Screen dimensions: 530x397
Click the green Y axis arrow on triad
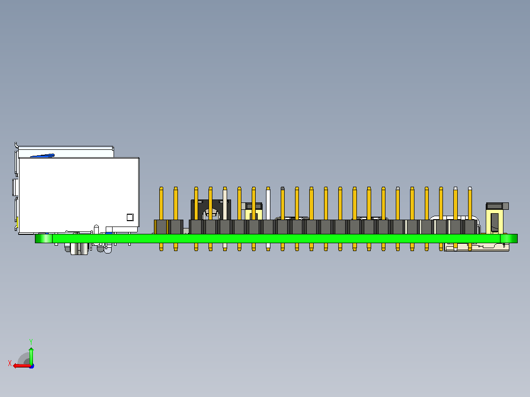pyautogui.click(x=31, y=356)
